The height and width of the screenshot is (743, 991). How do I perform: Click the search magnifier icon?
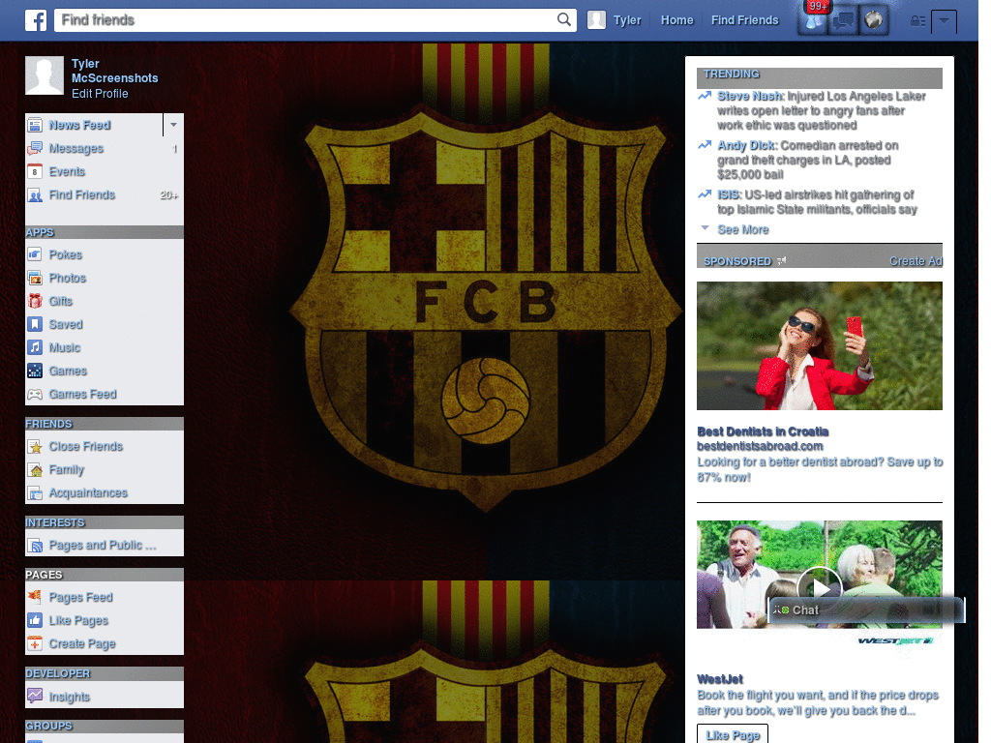(564, 19)
